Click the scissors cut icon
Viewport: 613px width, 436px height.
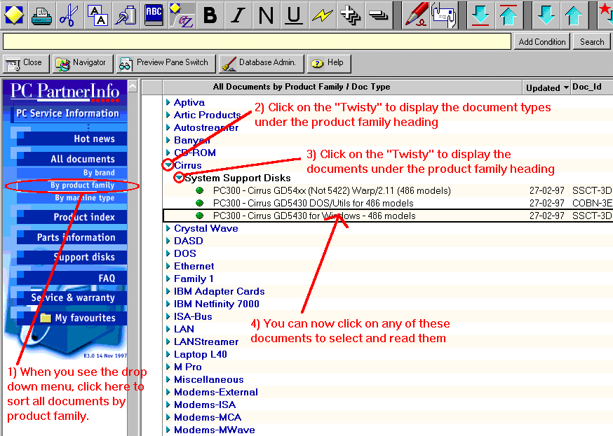(69, 15)
